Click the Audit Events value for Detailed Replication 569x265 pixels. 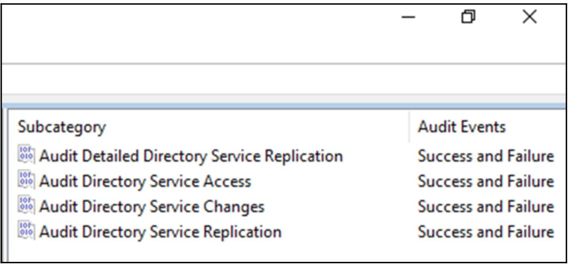click(486, 156)
